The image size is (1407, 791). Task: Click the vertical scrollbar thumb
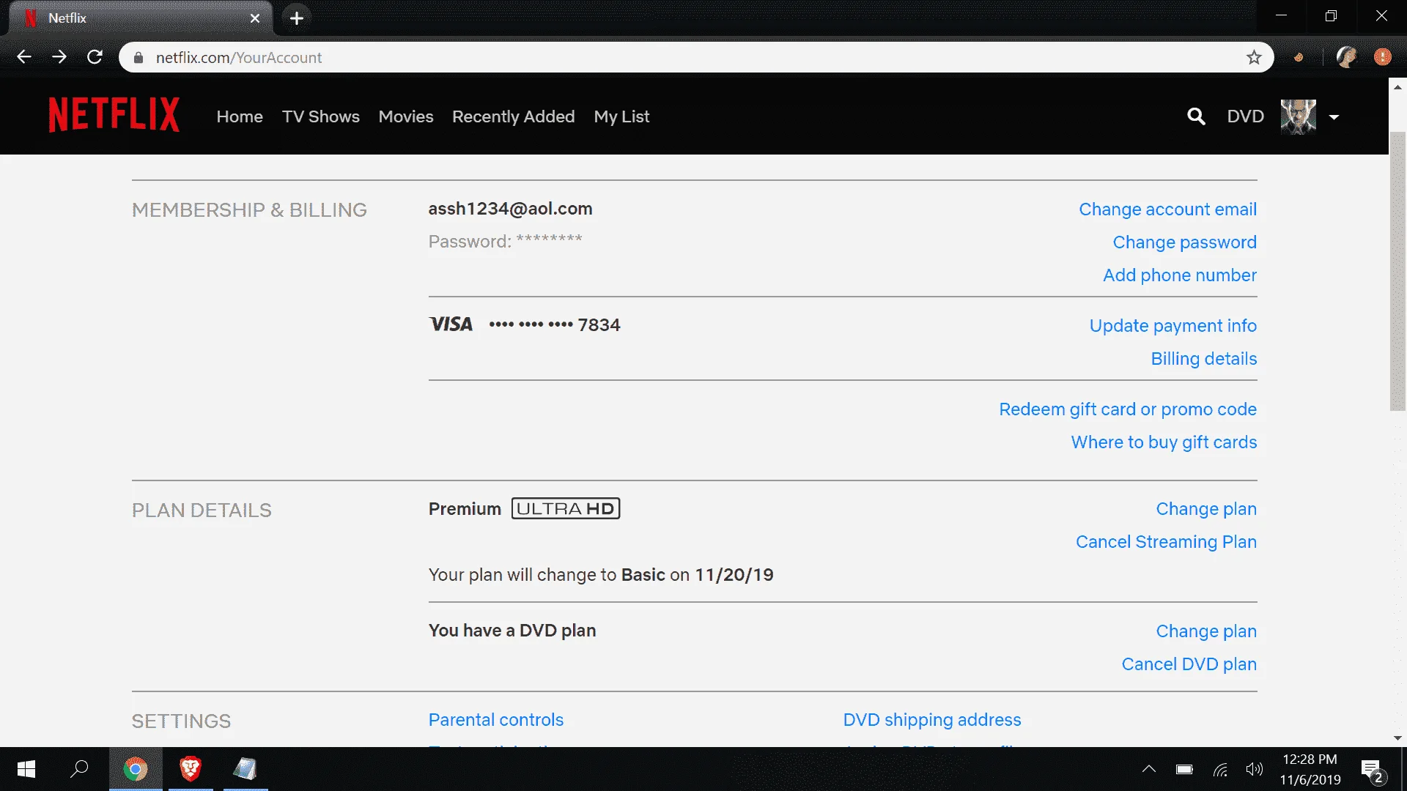point(1397,271)
